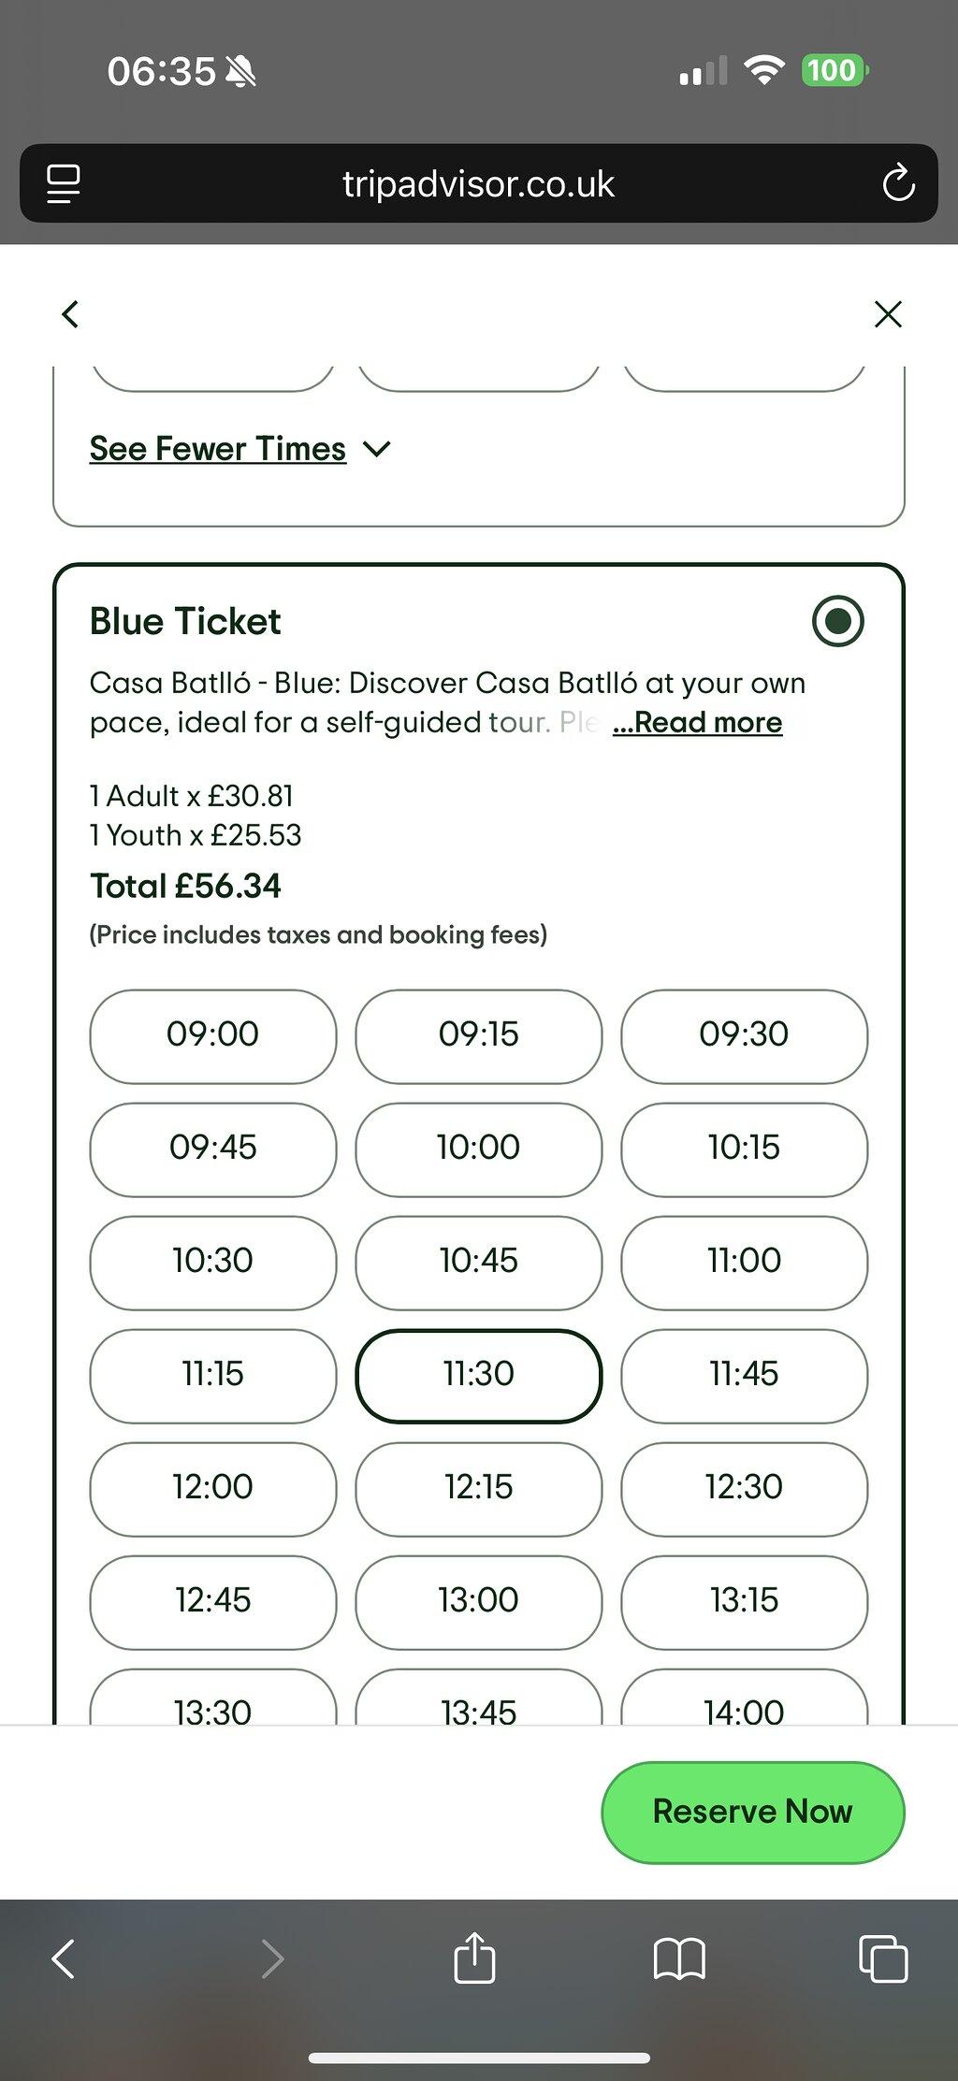Tap Safari browser back arrow

[x=63, y=1958]
